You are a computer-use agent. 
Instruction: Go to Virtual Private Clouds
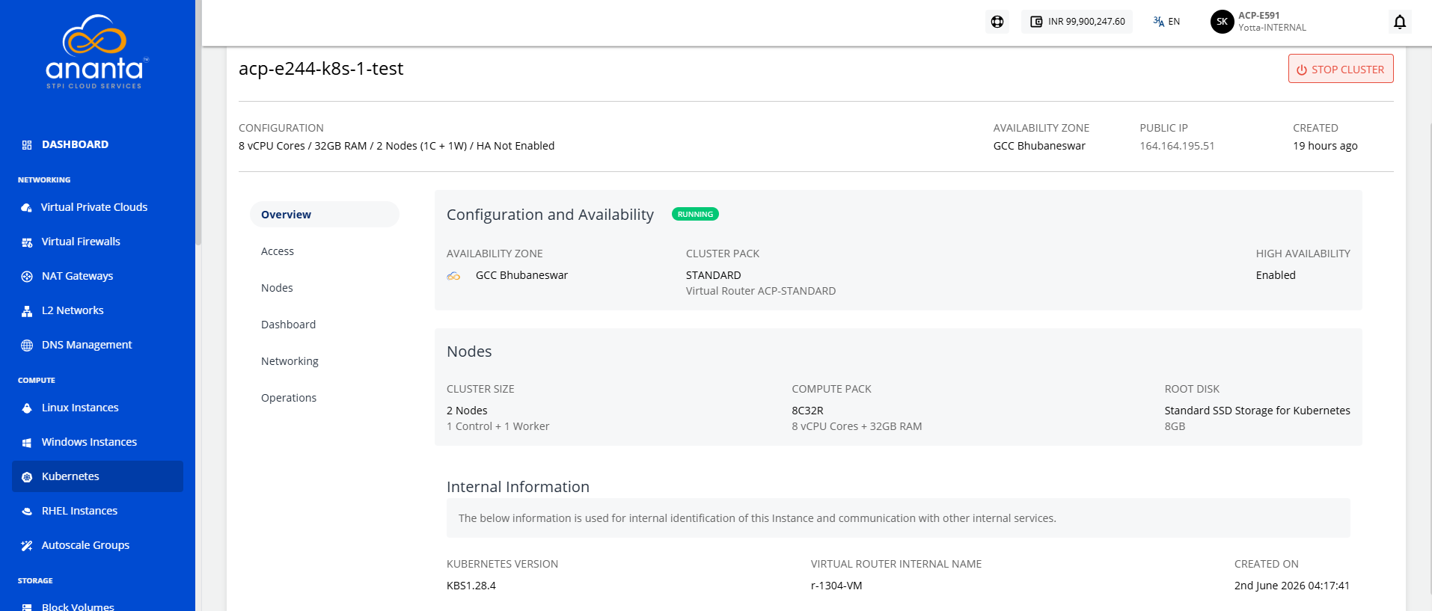point(94,207)
